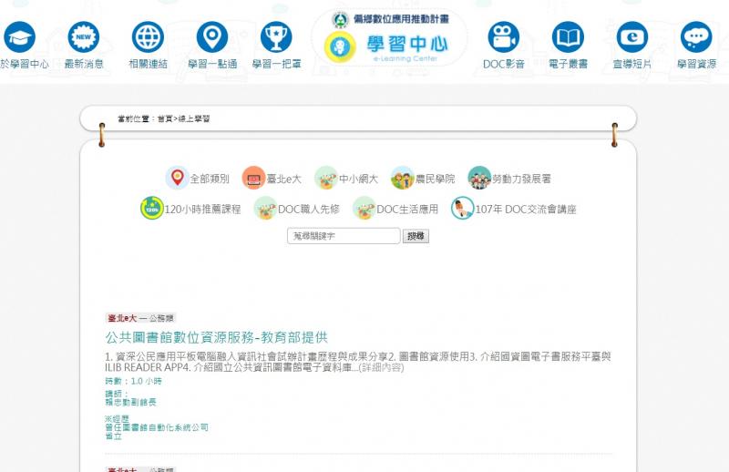Image resolution: width=729 pixels, height=472 pixels.
Task: Select the map pin 學習一點通 icon
Action: pyautogui.click(x=212, y=37)
